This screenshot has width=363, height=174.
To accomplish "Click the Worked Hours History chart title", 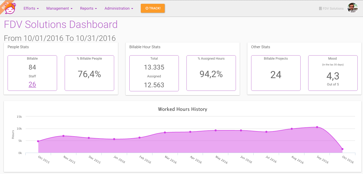I will (x=183, y=109).
